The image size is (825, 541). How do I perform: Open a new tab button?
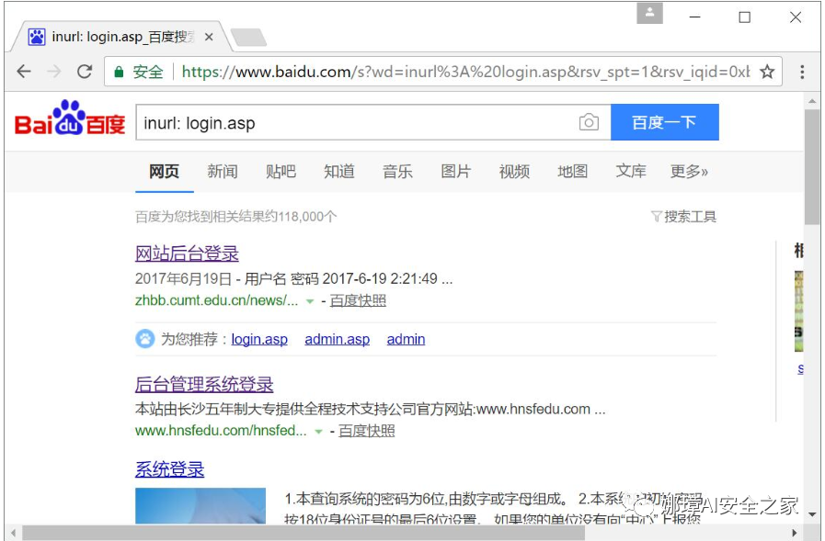pyautogui.click(x=248, y=38)
